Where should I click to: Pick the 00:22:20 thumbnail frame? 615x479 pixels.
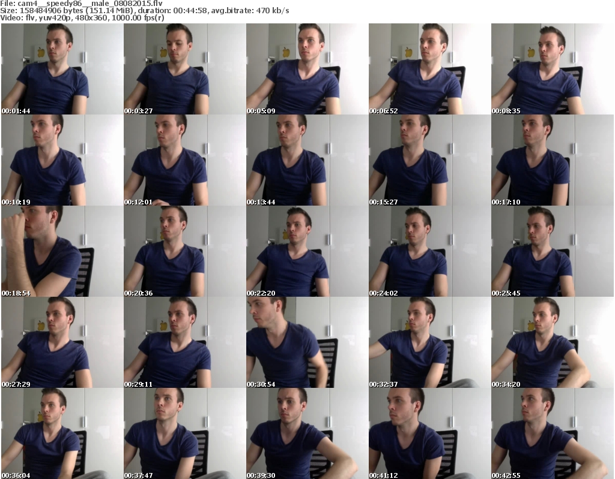[x=307, y=251]
